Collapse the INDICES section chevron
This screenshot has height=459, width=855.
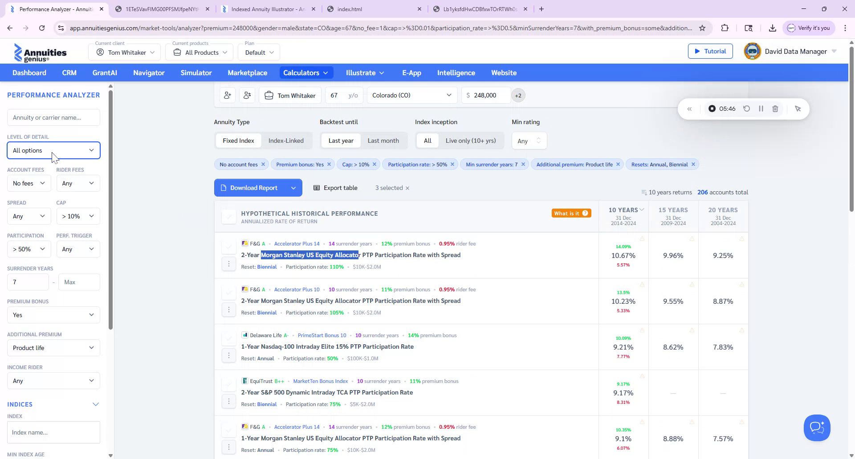(x=96, y=404)
